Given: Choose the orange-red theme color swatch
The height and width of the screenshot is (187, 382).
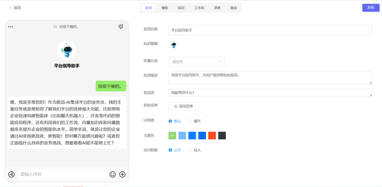Looking at the screenshot, I should [212, 135].
